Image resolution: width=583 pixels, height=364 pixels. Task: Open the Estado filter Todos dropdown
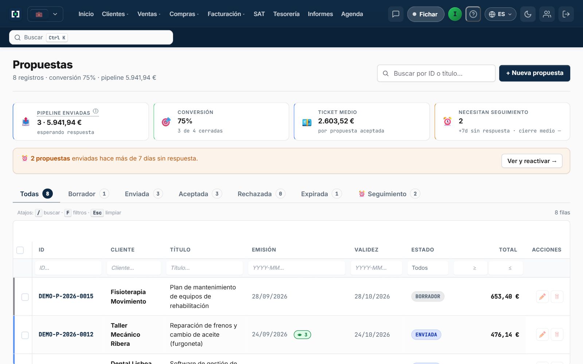point(428,268)
